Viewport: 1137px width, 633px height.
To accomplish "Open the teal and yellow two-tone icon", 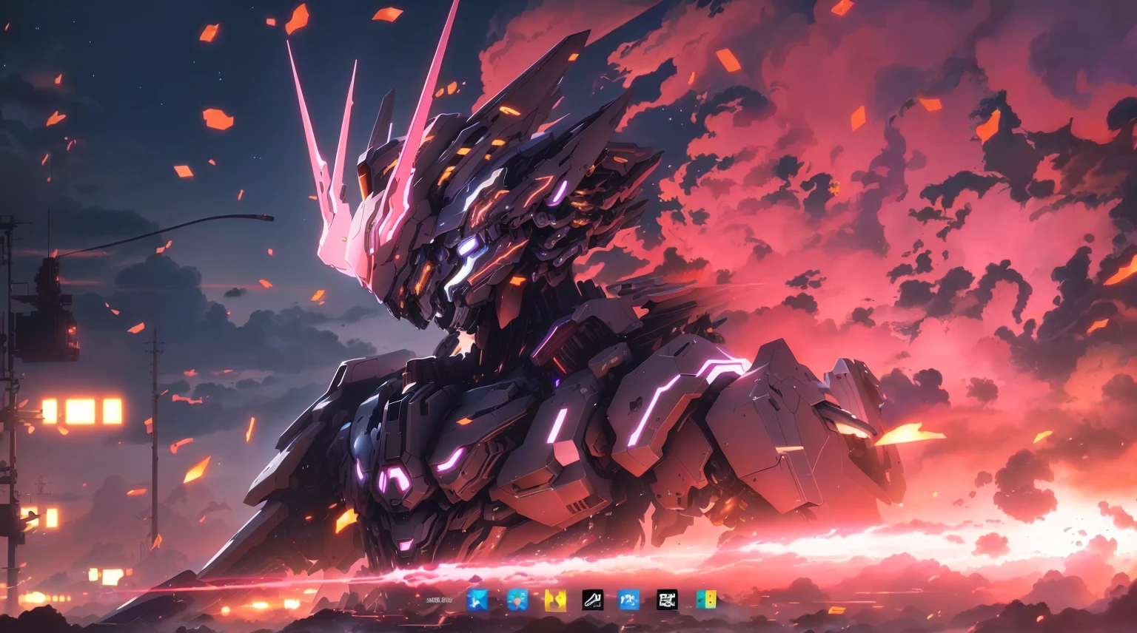I will [x=706, y=600].
